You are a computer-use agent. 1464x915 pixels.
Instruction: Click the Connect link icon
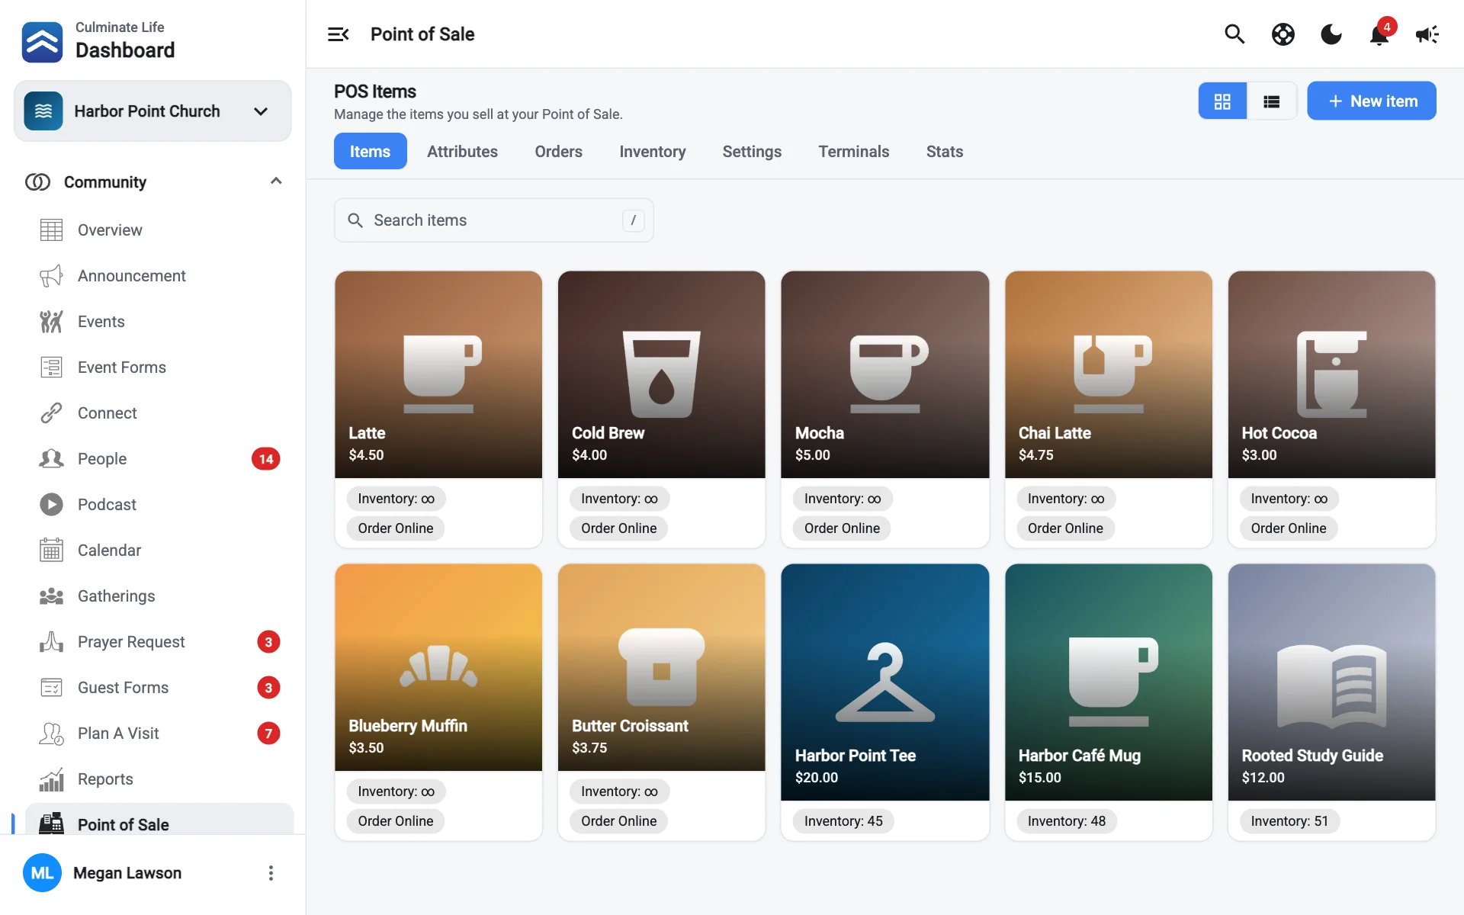pos(51,413)
